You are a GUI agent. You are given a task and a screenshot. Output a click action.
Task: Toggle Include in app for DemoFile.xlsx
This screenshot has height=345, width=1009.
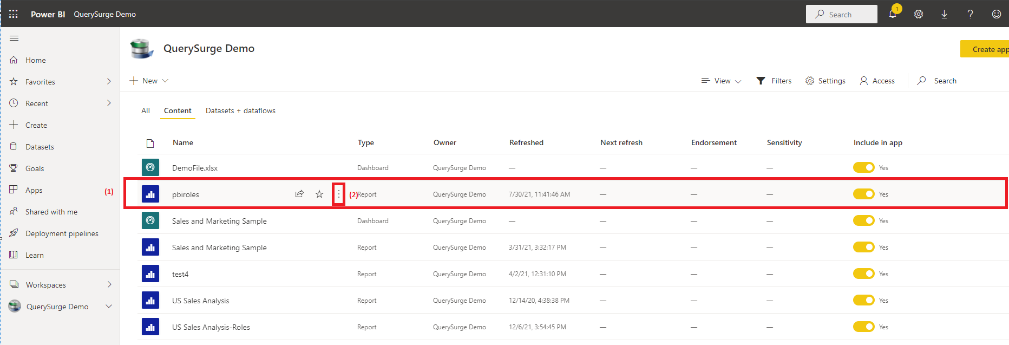click(x=864, y=167)
